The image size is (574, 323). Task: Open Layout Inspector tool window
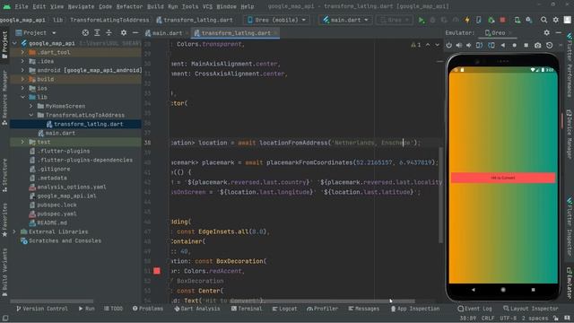click(x=530, y=309)
